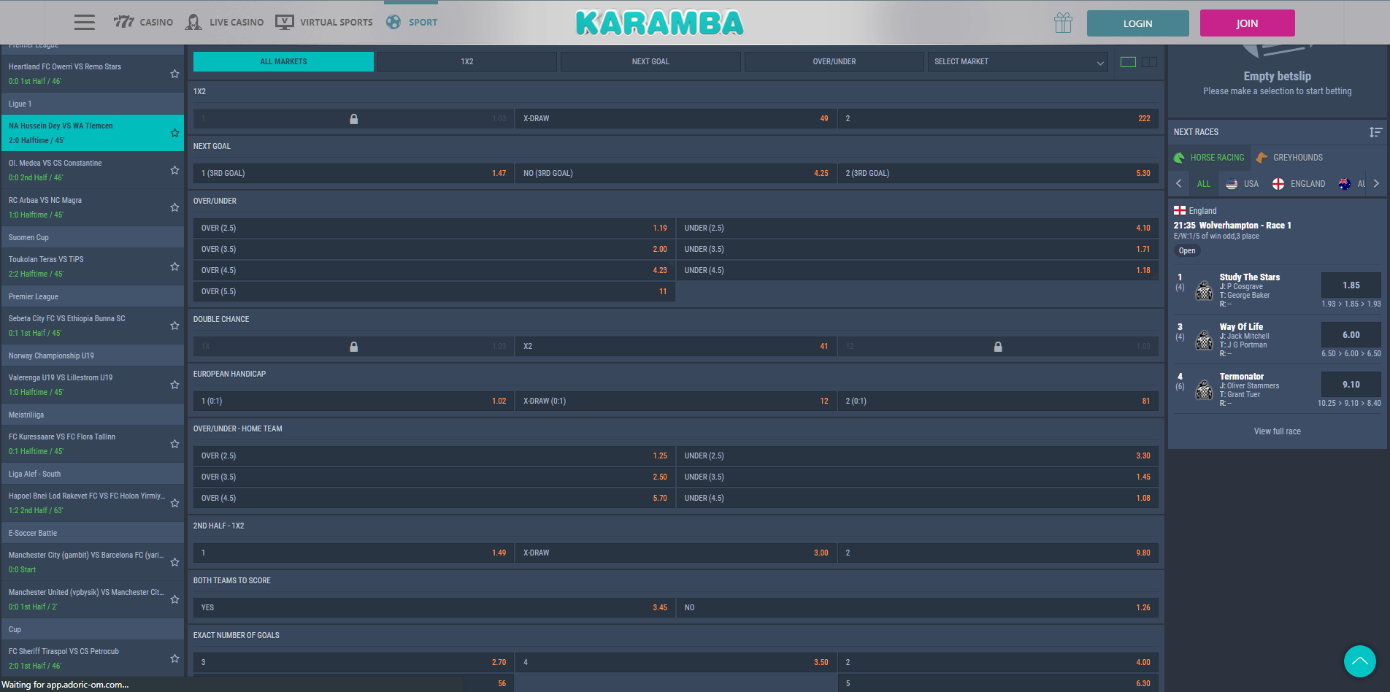Favorite NA Hussein Dey VS WA Tlemcen

174,133
